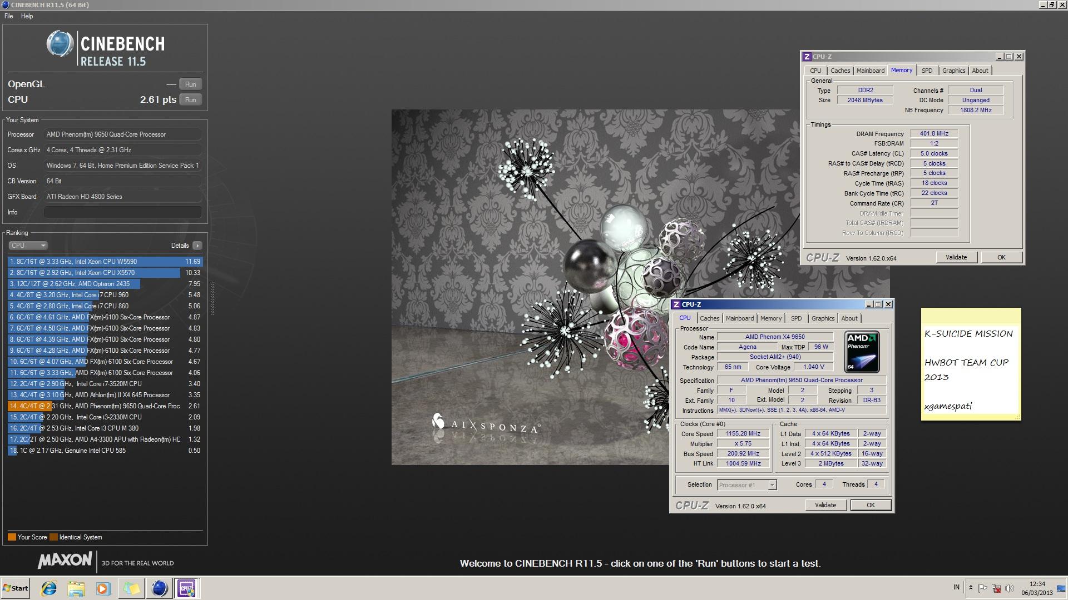This screenshot has height=600, width=1068.
Task: Switch to SPD tab in Memory CPU-Z window
Action: (x=927, y=71)
